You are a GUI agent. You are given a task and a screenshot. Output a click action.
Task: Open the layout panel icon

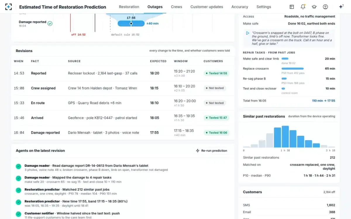pyautogui.click(x=292, y=7)
